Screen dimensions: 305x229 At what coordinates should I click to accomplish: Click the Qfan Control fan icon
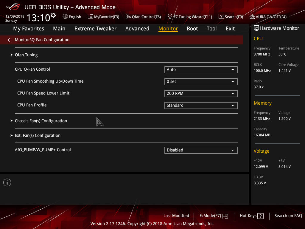point(128,17)
